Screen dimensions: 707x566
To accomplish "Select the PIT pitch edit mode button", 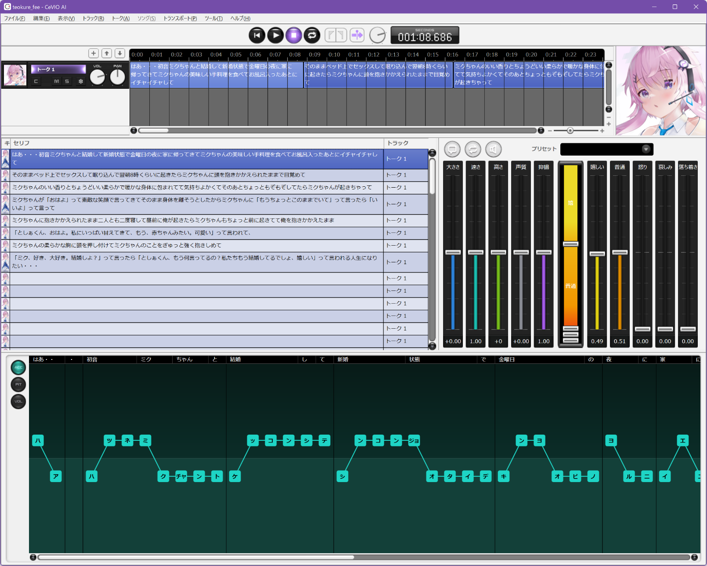I will click(18, 385).
